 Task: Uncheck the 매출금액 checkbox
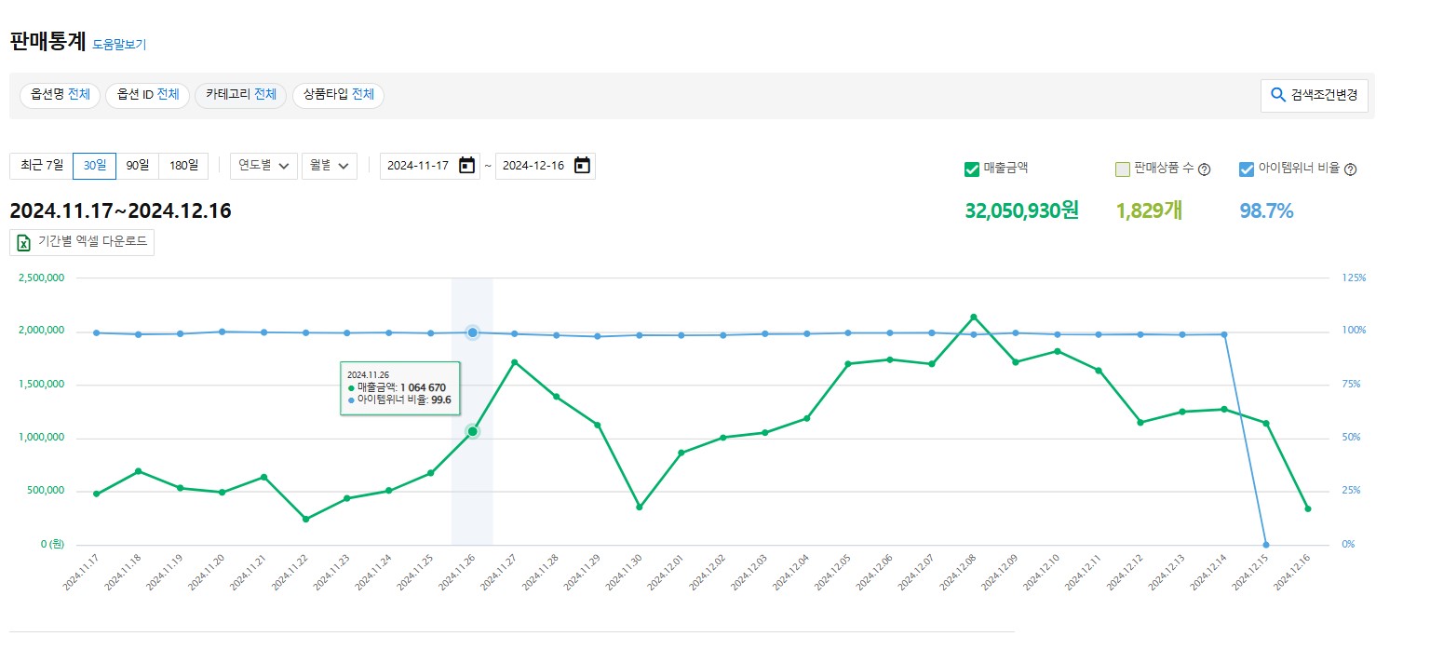point(972,169)
